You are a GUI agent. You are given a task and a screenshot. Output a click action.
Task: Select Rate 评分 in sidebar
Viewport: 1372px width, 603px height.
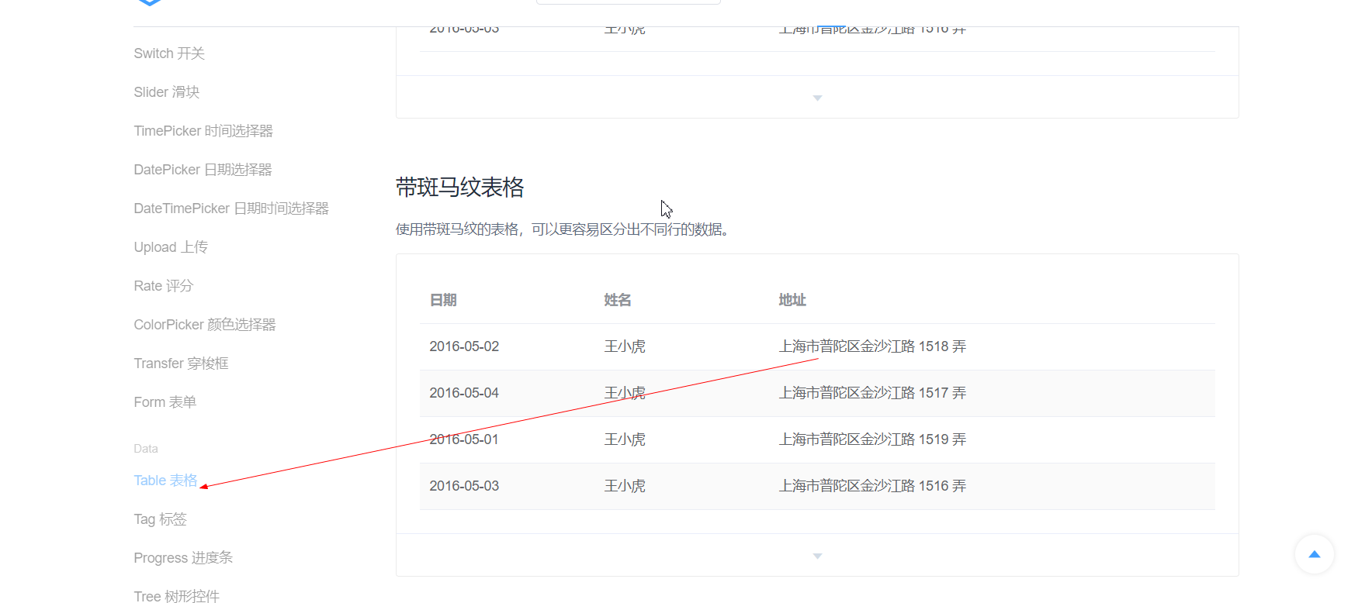(163, 286)
